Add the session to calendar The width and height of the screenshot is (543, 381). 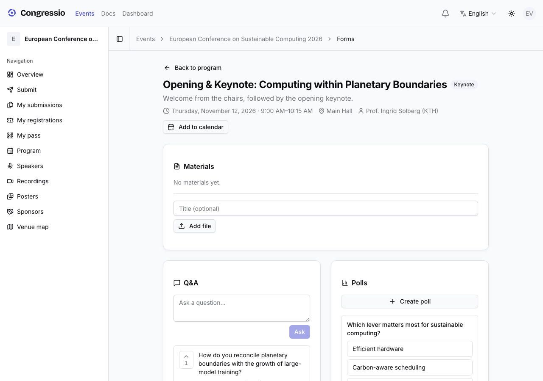196,127
